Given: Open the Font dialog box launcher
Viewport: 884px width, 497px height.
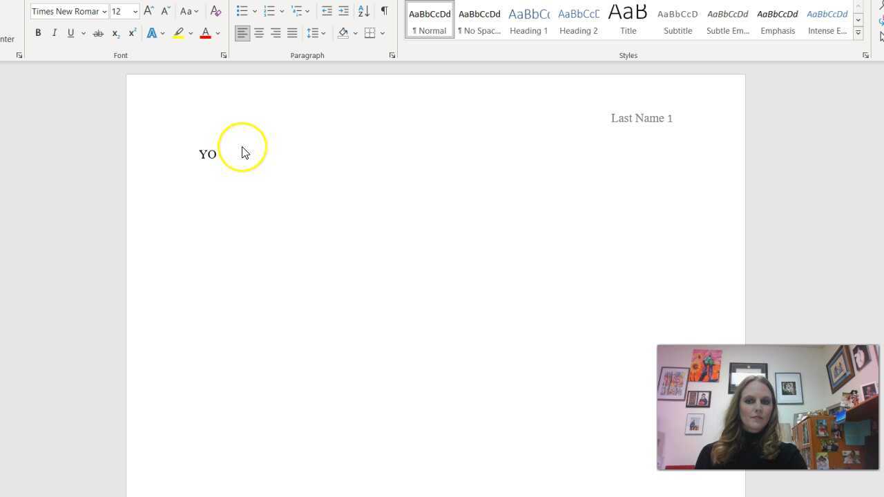Looking at the screenshot, I should (x=223, y=55).
